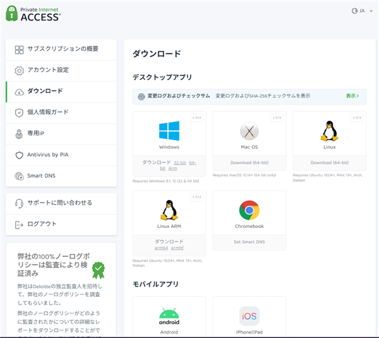Open 専用IP menu item

click(x=61, y=134)
